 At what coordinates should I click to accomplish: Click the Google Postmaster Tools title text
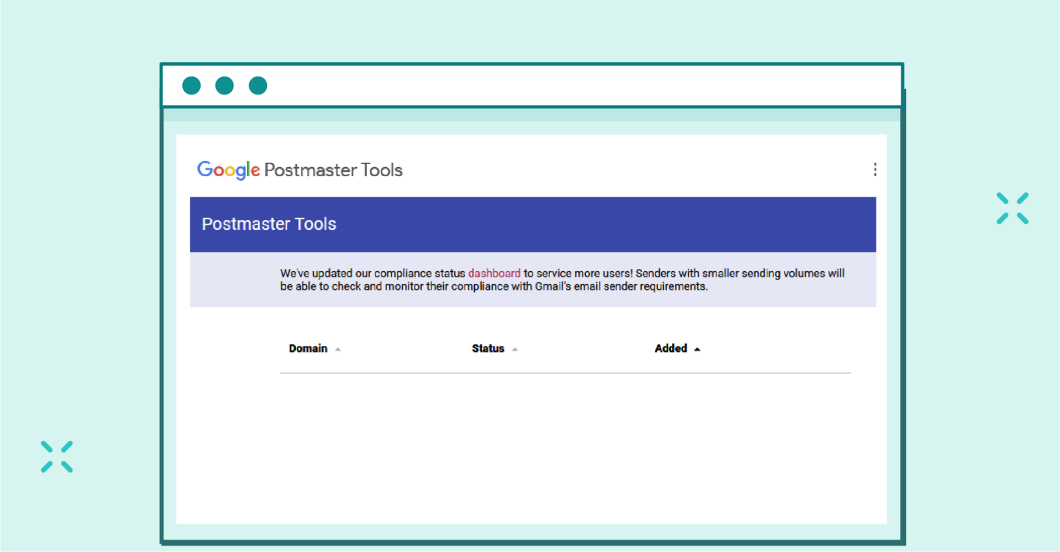coord(300,170)
